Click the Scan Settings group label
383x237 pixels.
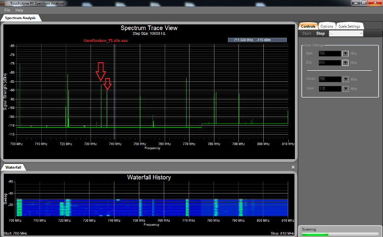pos(314,45)
